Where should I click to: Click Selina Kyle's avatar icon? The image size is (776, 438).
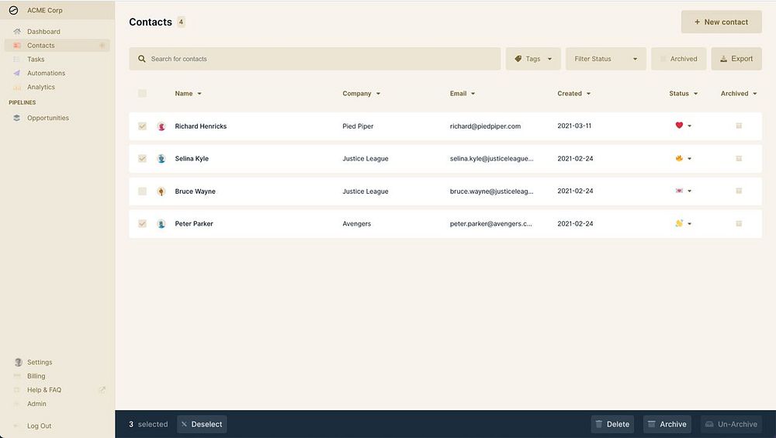(x=161, y=159)
